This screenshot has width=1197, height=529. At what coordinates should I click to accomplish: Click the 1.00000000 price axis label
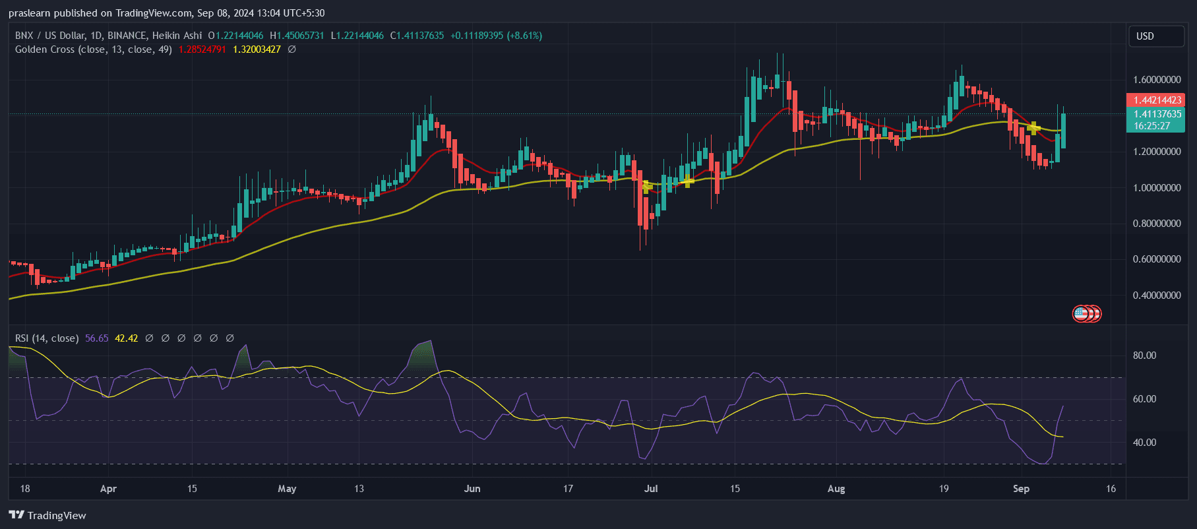coord(1157,188)
